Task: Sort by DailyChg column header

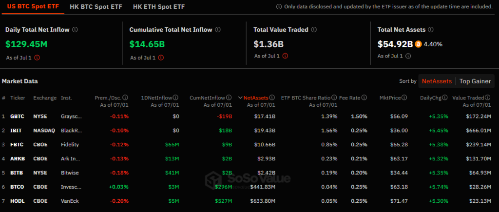Action: [x=431, y=98]
